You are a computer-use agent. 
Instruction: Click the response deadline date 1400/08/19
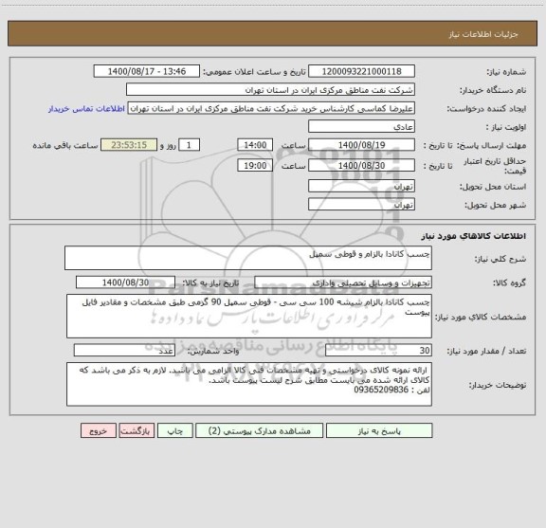coord(361,145)
